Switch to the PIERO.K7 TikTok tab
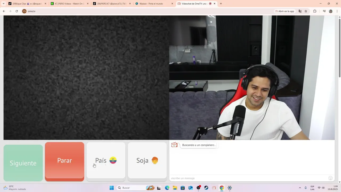The height and width of the screenshot is (192, 341). [x=111, y=4]
